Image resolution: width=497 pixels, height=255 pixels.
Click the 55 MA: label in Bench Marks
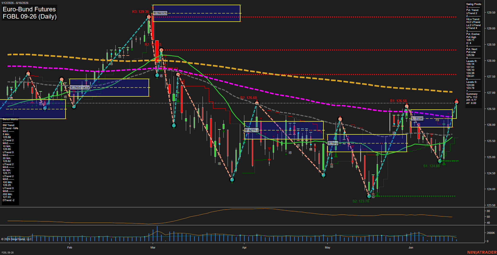tap(7, 170)
